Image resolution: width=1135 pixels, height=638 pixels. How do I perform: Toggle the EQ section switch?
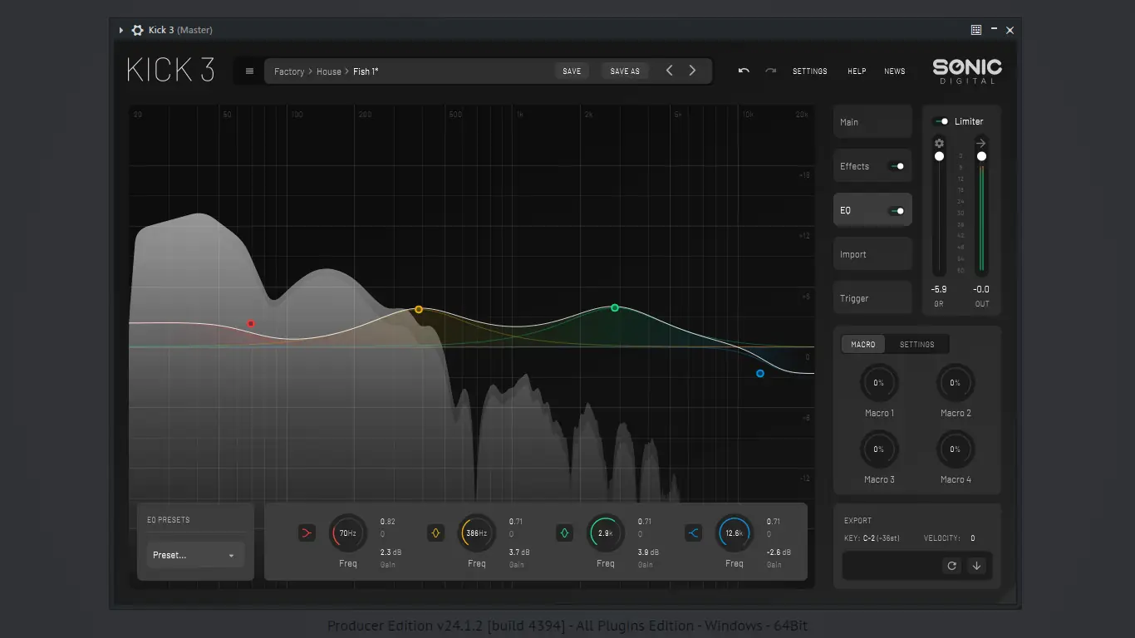coord(897,211)
